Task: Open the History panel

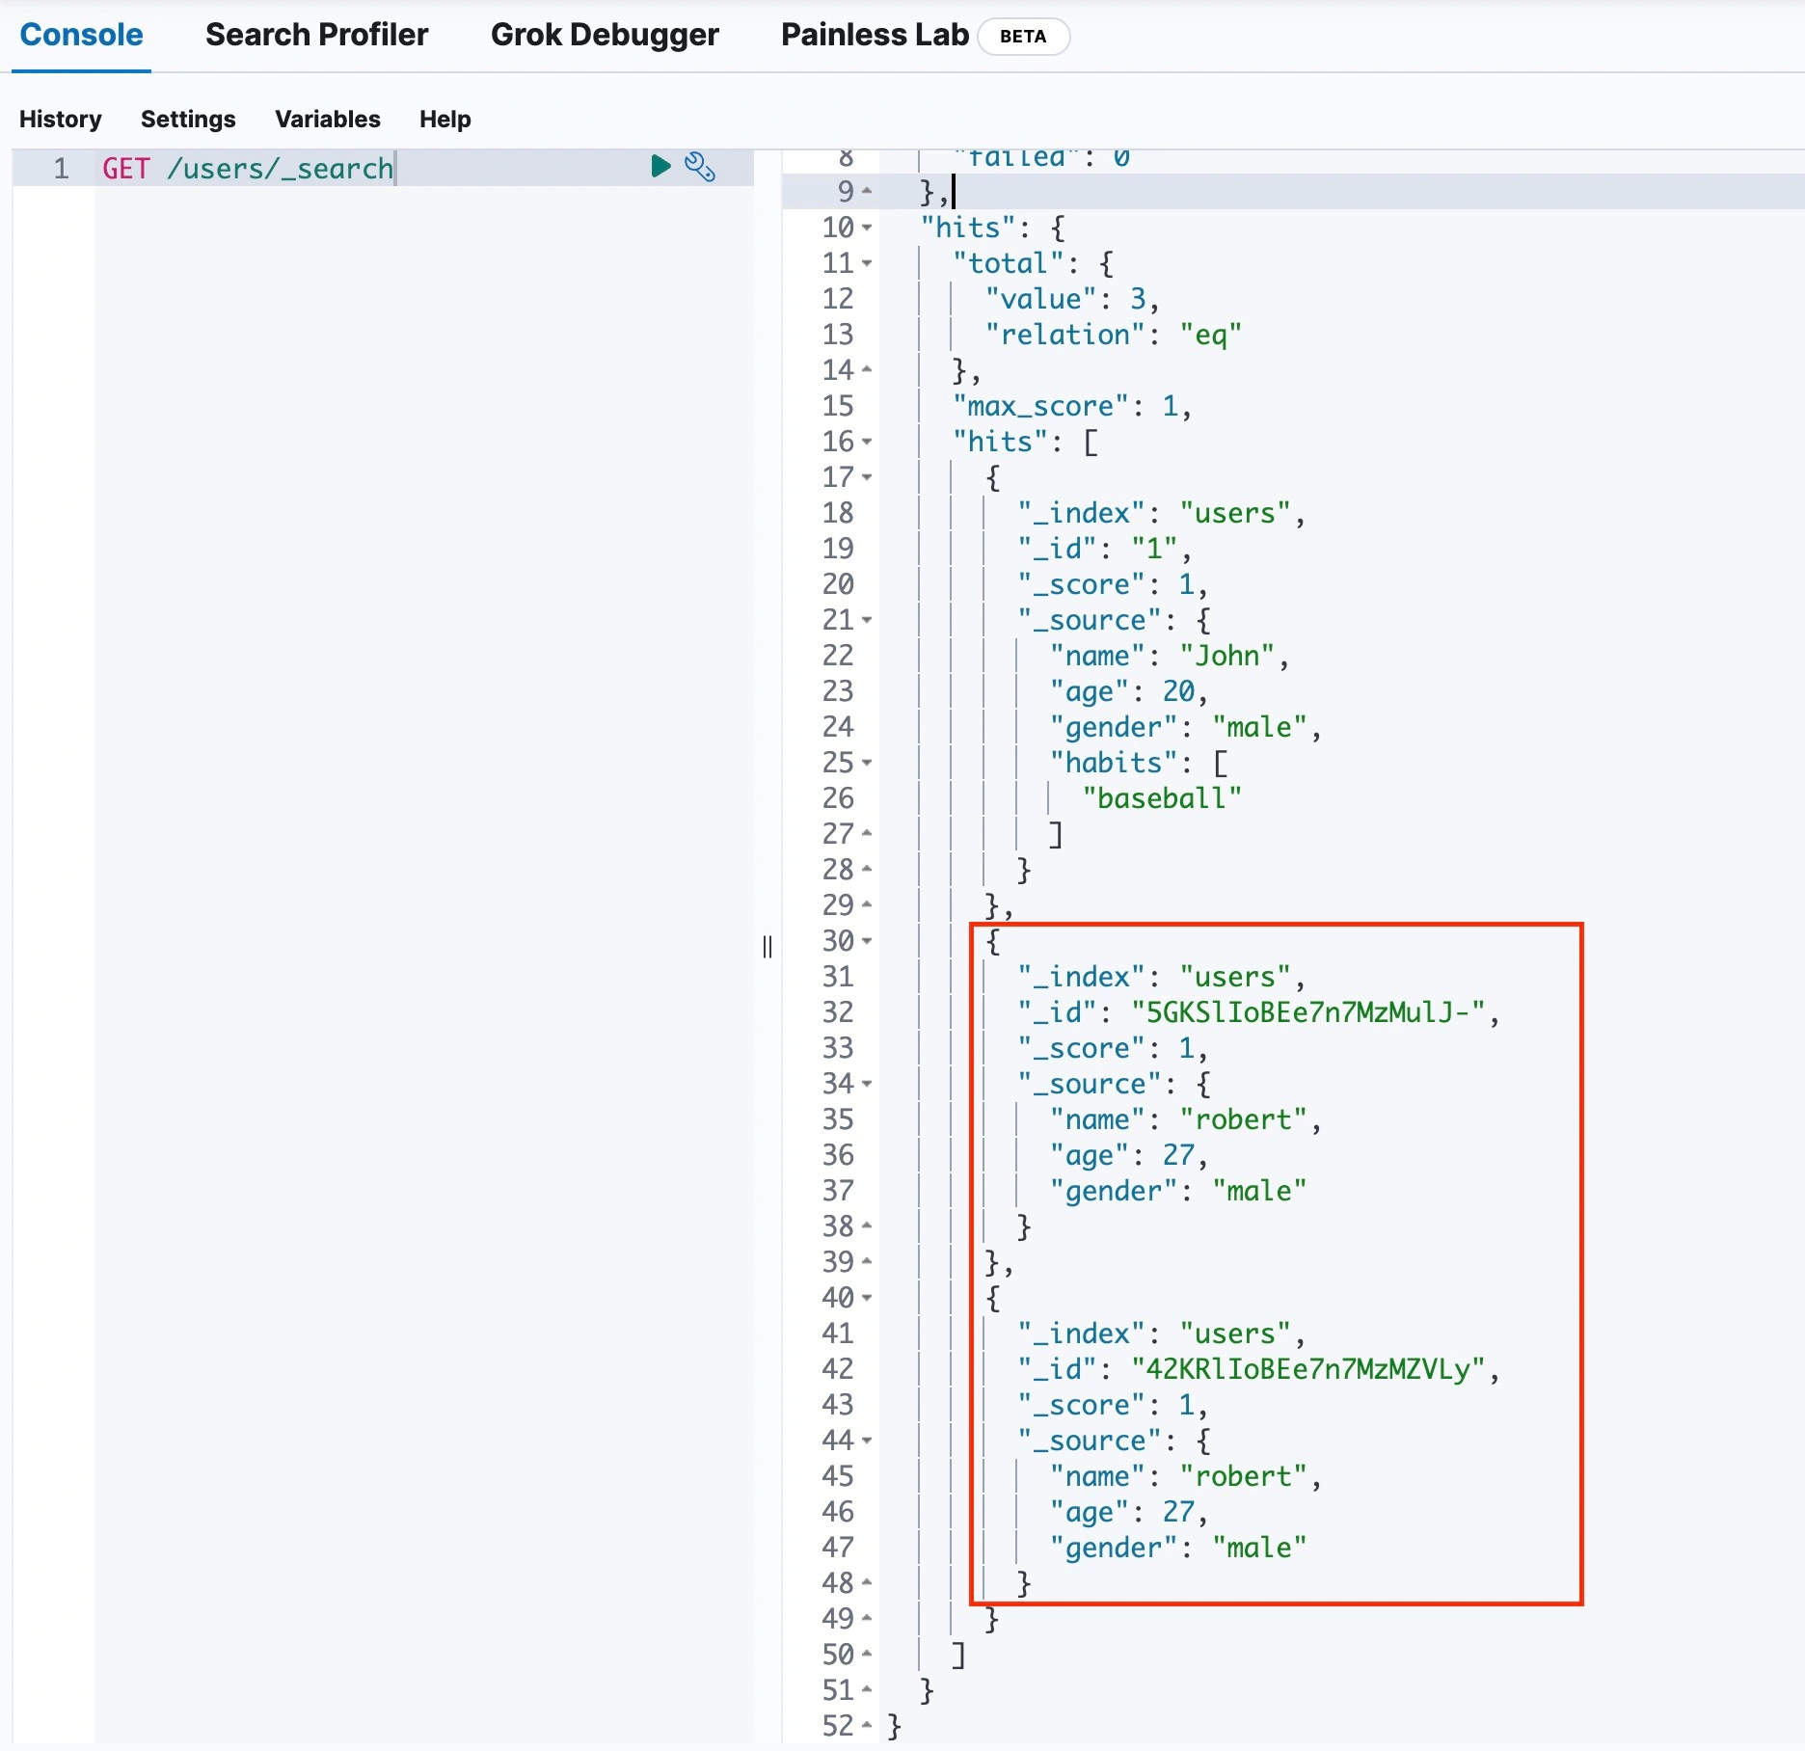Action: [60, 119]
